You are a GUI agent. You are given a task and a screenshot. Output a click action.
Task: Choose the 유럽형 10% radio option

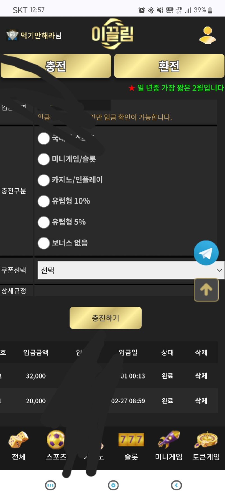[x=44, y=201]
